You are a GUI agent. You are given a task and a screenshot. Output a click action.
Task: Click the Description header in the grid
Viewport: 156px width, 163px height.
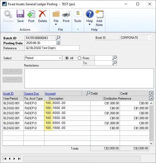(x=76, y=99)
